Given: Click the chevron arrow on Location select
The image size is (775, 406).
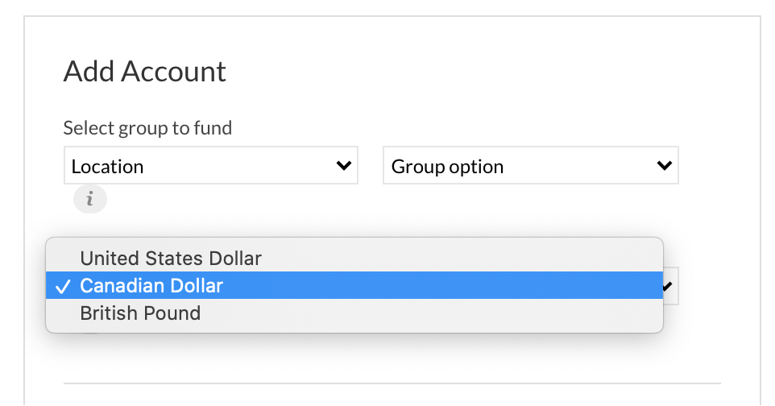Looking at the screenshot, I should pos(343,165).
